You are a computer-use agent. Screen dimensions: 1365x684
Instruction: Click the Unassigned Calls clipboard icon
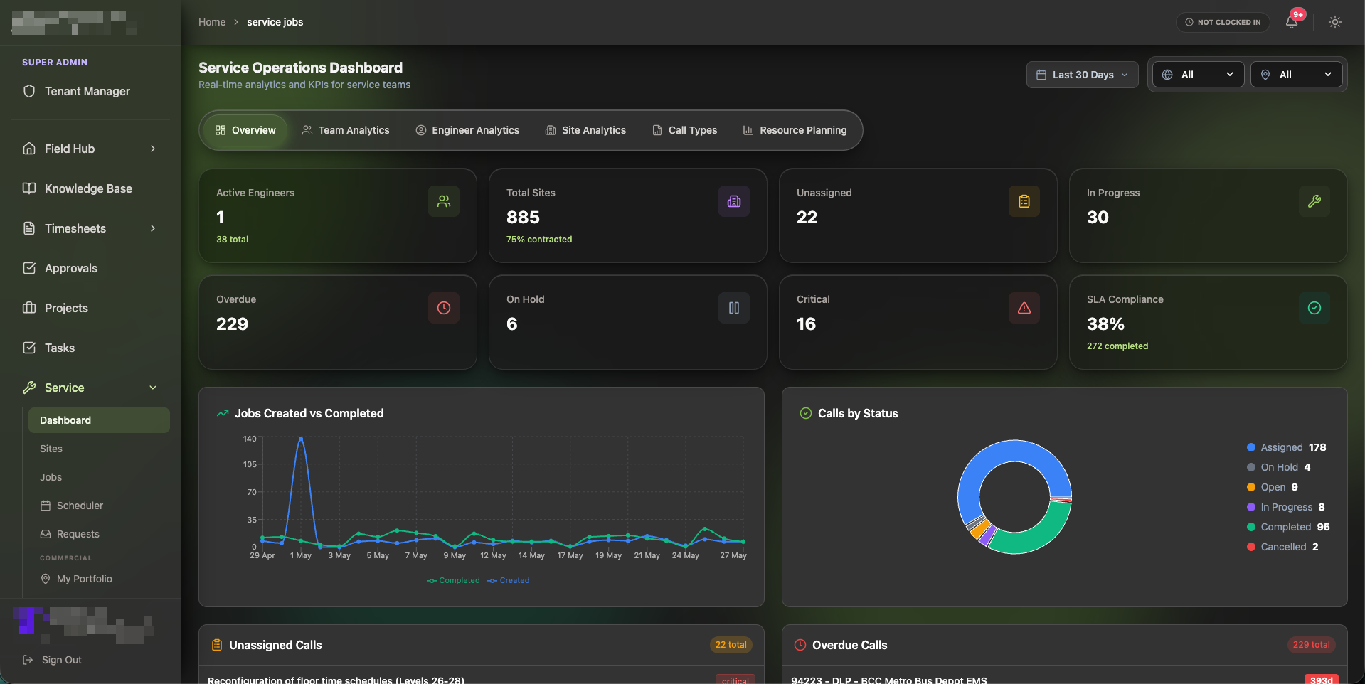pyautogui.click(x=217, y=645)
